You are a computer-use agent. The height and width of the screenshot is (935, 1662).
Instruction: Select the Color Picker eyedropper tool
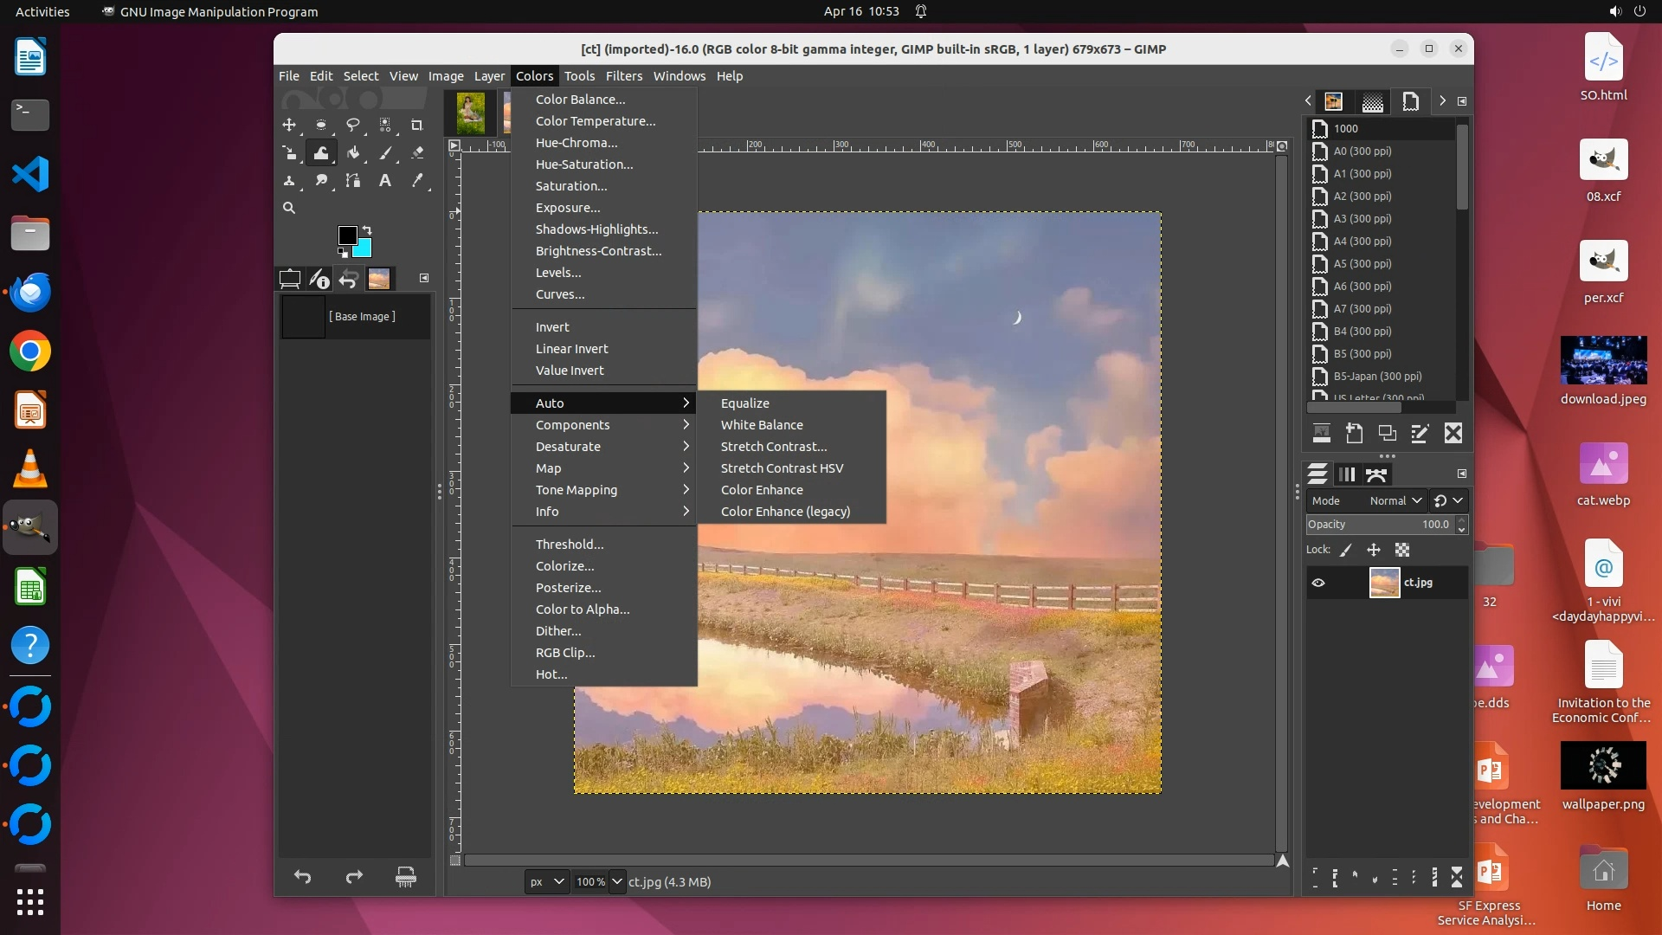point(417,181)
